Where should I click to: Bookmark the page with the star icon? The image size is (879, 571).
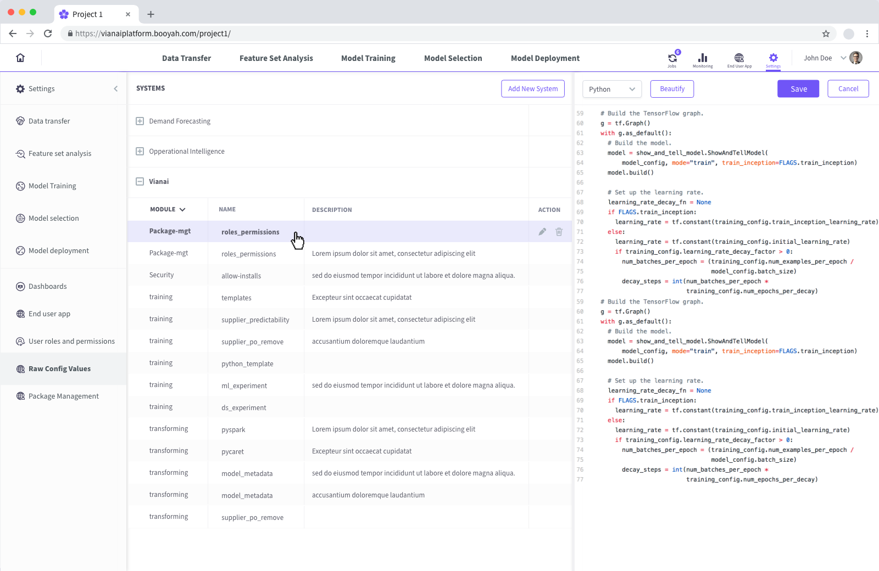[x=826, y=33]
